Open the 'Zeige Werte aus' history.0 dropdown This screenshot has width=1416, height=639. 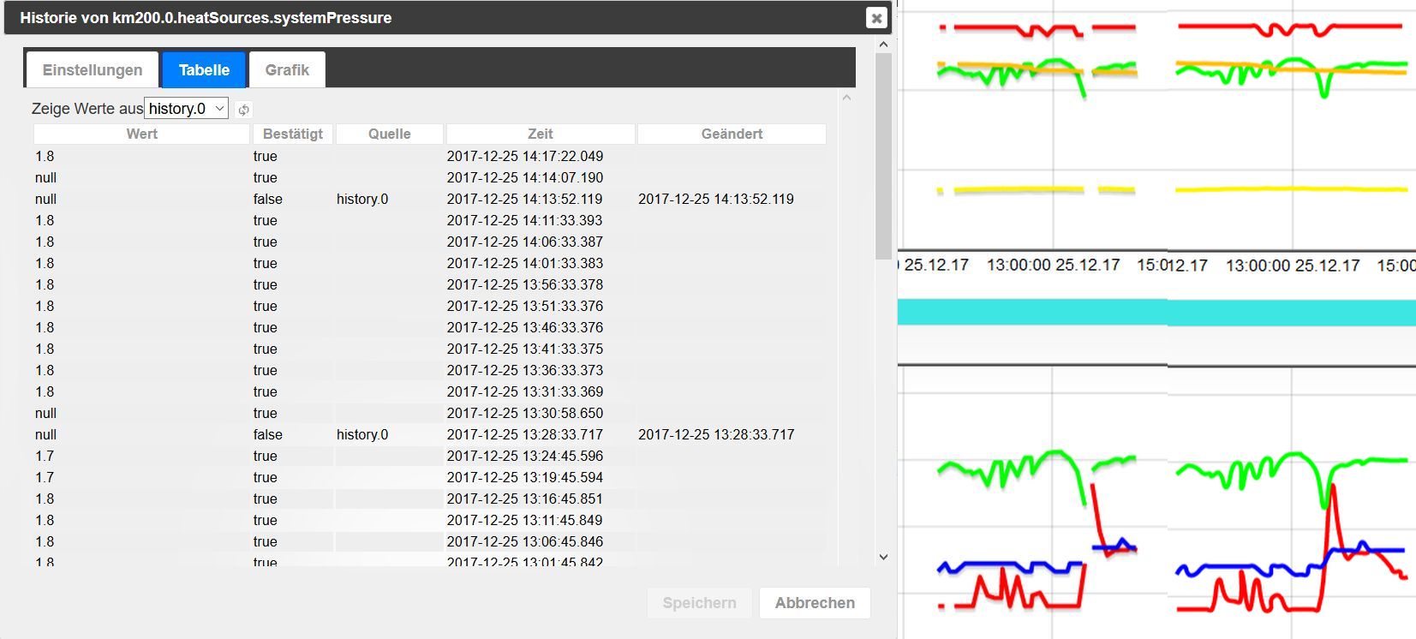pos(186,108)
